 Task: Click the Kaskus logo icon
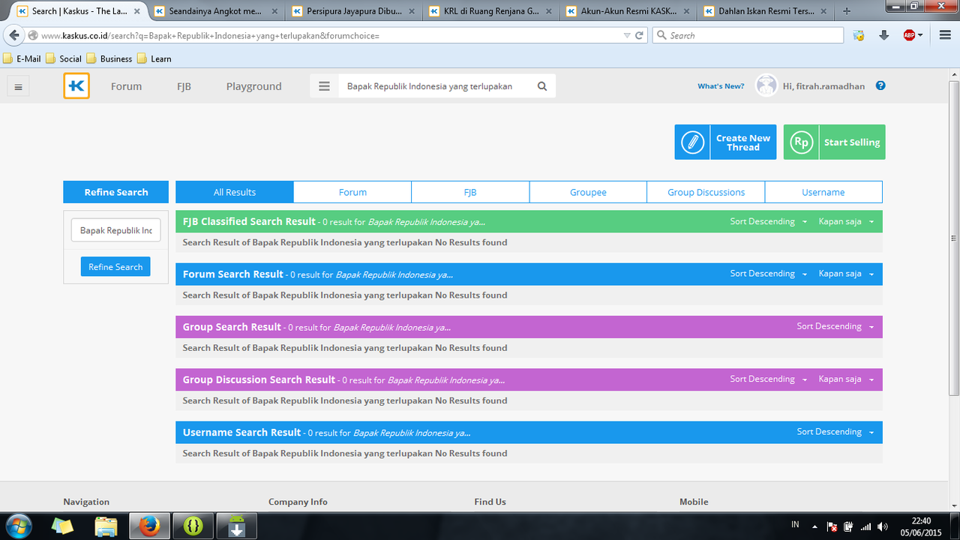point(76,86)
